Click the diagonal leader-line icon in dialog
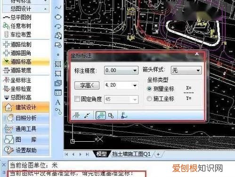 (x=87, y=115)
